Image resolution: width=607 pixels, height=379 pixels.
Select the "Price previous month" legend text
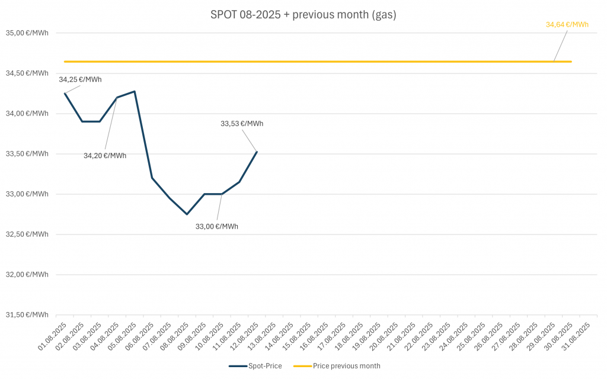coord(347,366)
